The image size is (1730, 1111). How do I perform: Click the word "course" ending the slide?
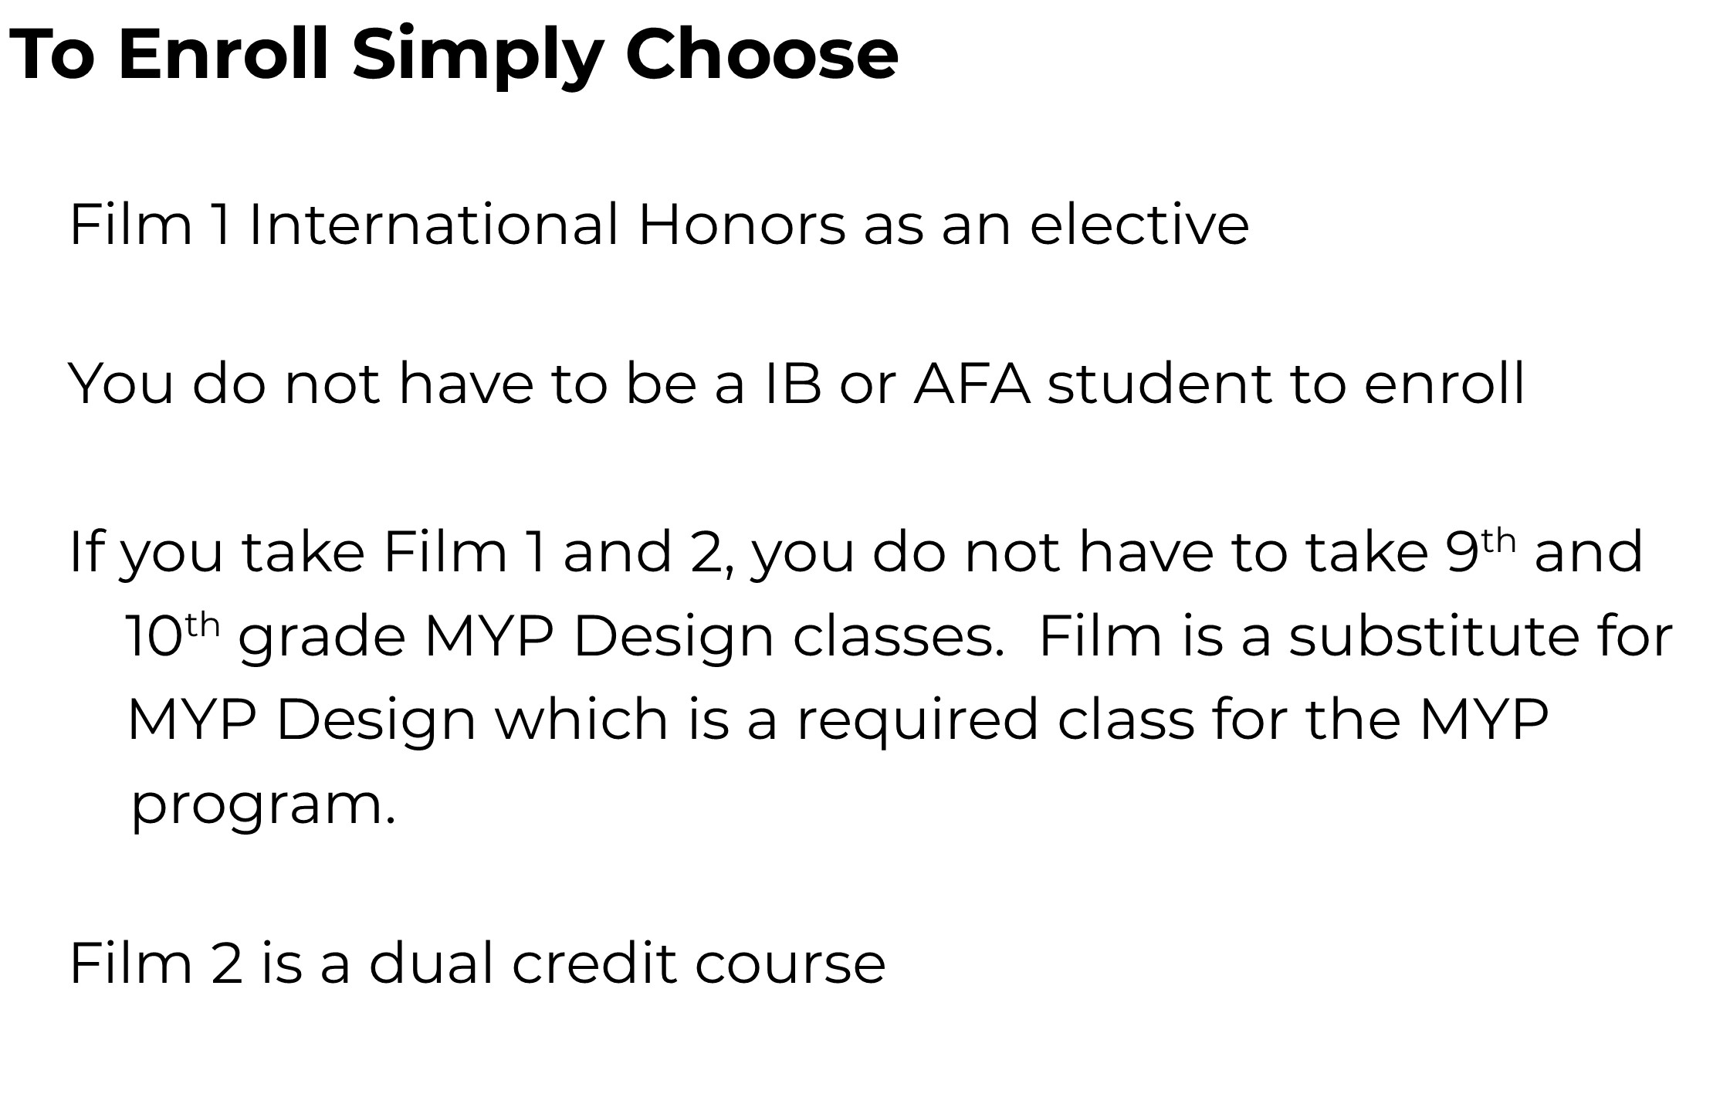[x=790, y=965]
